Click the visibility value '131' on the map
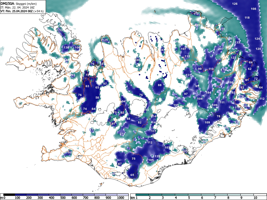 pos(189,75)
